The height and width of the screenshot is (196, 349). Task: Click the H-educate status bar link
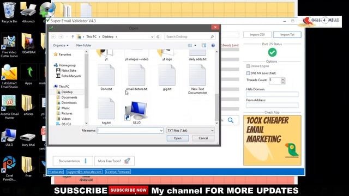click(x=56, y=172)
